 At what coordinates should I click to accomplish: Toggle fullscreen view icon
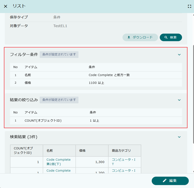(x=189, y=6)
